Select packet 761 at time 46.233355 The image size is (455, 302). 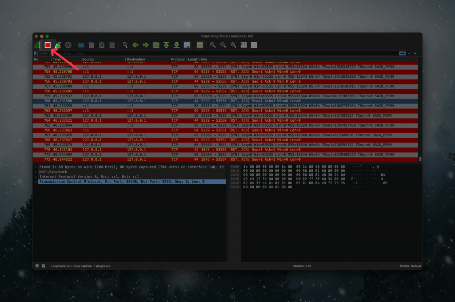coord(225,106)
